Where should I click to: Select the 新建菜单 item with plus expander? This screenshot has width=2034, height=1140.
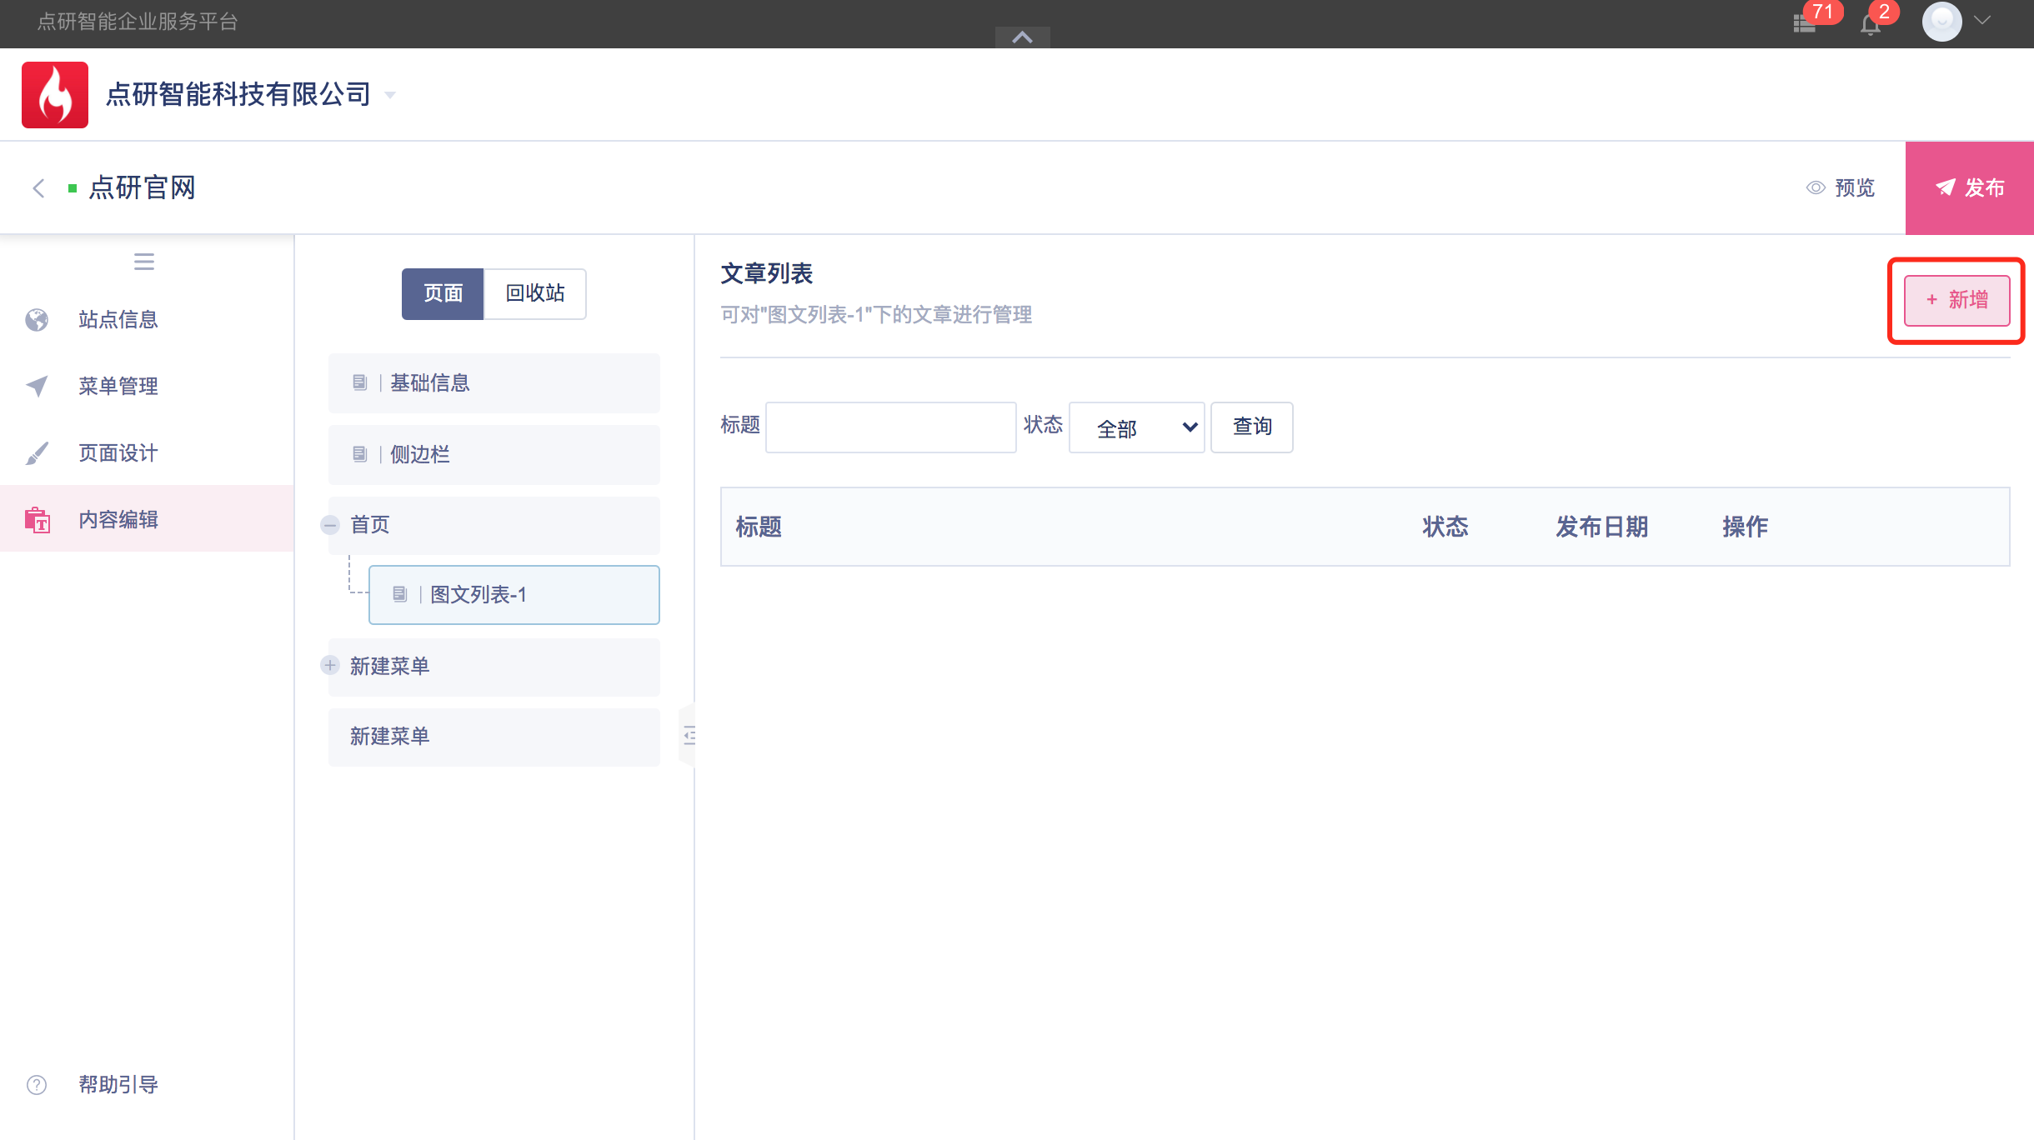[x=494, y=667]
